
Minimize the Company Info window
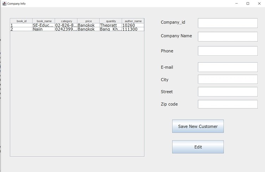pos(236,4)
